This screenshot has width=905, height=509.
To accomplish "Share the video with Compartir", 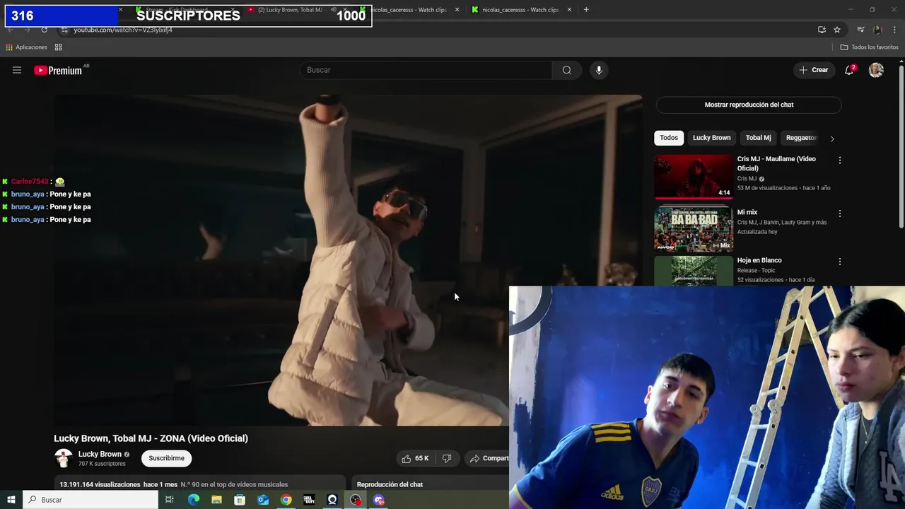I will (489, 459).
